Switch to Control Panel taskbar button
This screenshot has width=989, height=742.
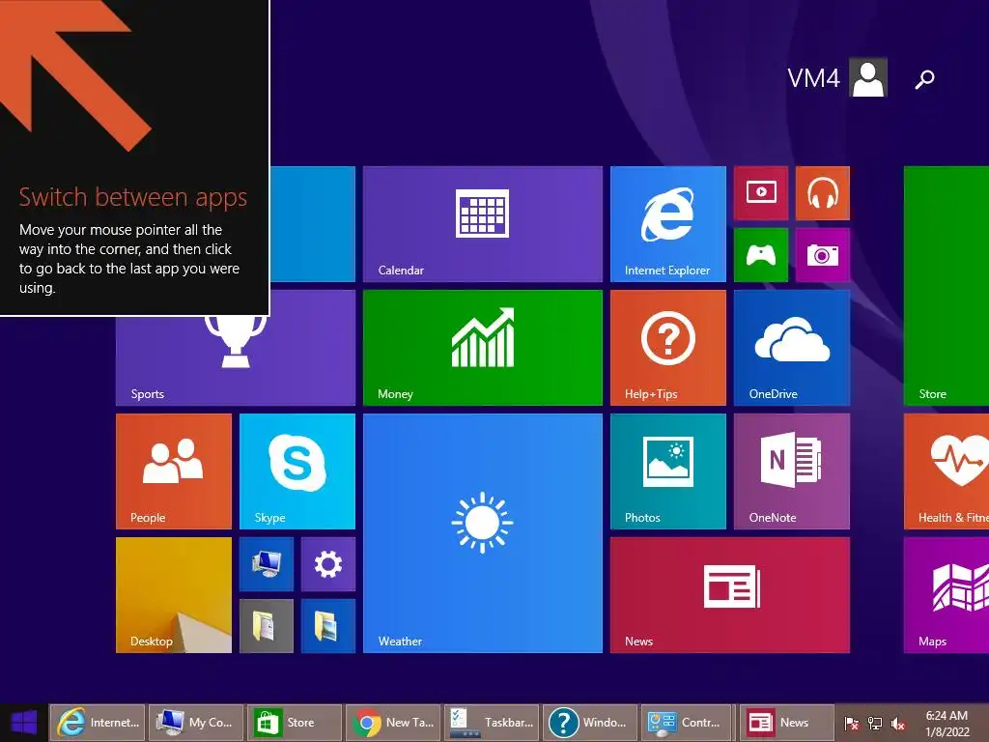point(688,723)
